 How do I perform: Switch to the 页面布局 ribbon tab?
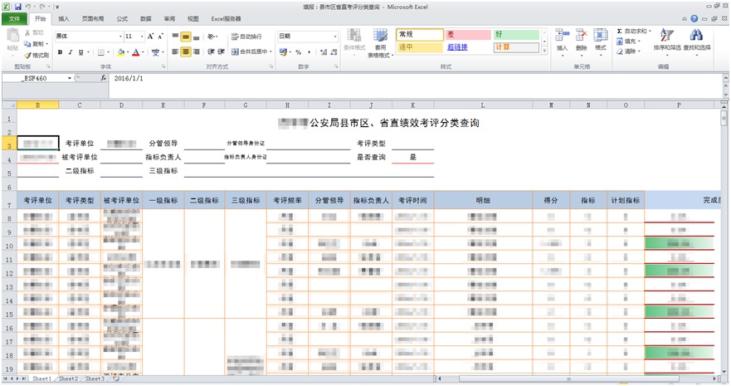point(92,18)
